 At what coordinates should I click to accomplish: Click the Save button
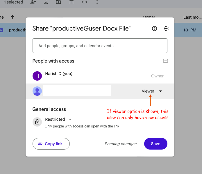[155, 144]
